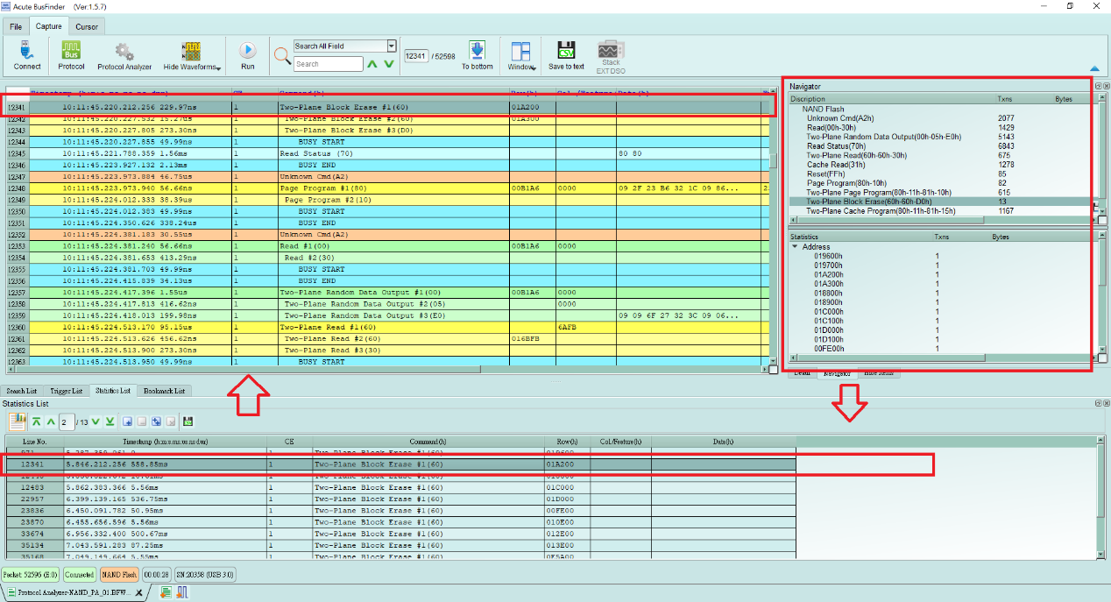This screenshot has height=602, width=1111.
Task: Click Packet 52596 status bar entry
Action: [x=29, y=575]
